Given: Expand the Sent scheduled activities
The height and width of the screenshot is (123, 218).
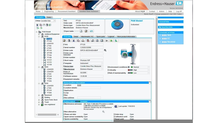Looking at the screenshot, I should [160, 35].
